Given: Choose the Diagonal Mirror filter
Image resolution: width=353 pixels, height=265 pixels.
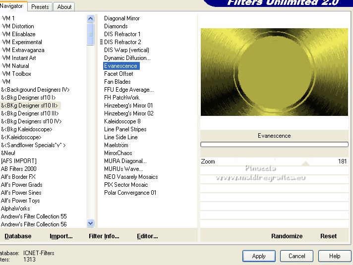Looking at the screenshot, I should tap(122, 18).
